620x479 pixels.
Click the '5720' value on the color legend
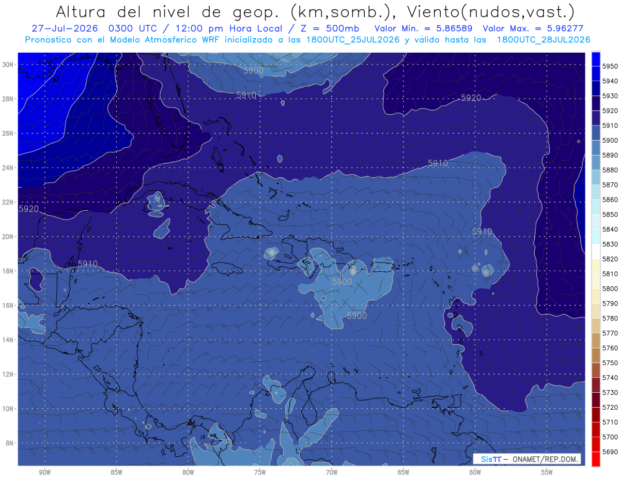[610, 407]
